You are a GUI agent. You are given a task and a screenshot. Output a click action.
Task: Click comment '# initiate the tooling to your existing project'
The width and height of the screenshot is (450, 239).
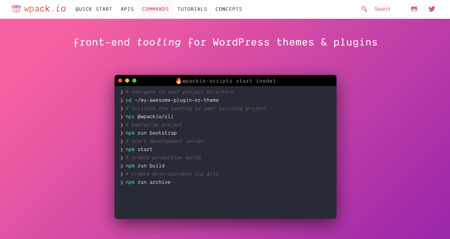coord(196,108)
